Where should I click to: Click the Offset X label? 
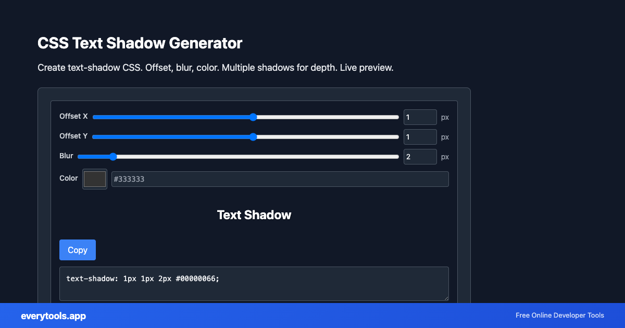[73, 116]
